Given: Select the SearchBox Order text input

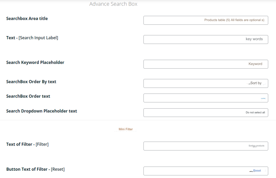Looking at the screenshot, I should (x=206, y=98).
